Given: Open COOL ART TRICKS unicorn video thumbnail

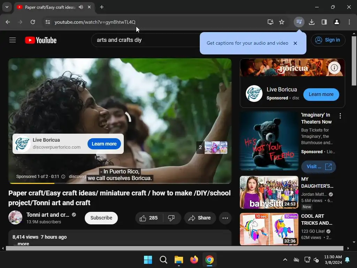Looking at the screenshot, I should (269, 229).
